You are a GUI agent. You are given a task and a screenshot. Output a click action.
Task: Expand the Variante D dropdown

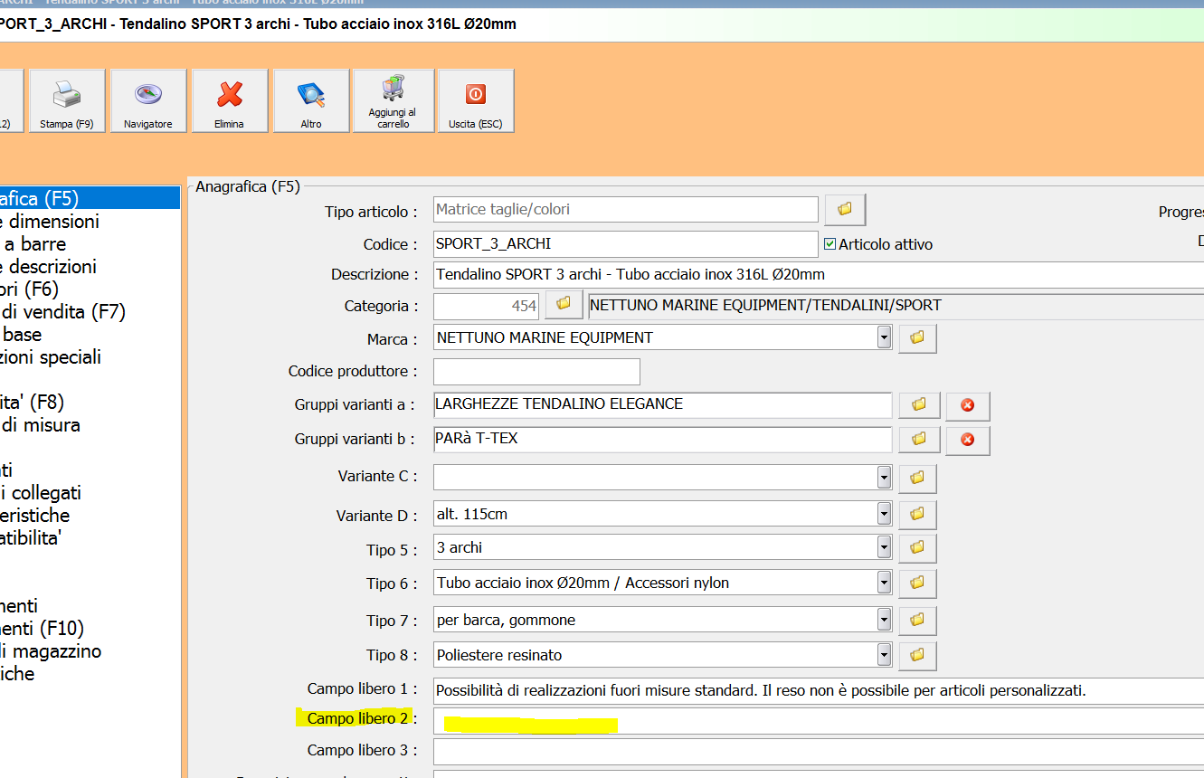(x=884, y=514)
